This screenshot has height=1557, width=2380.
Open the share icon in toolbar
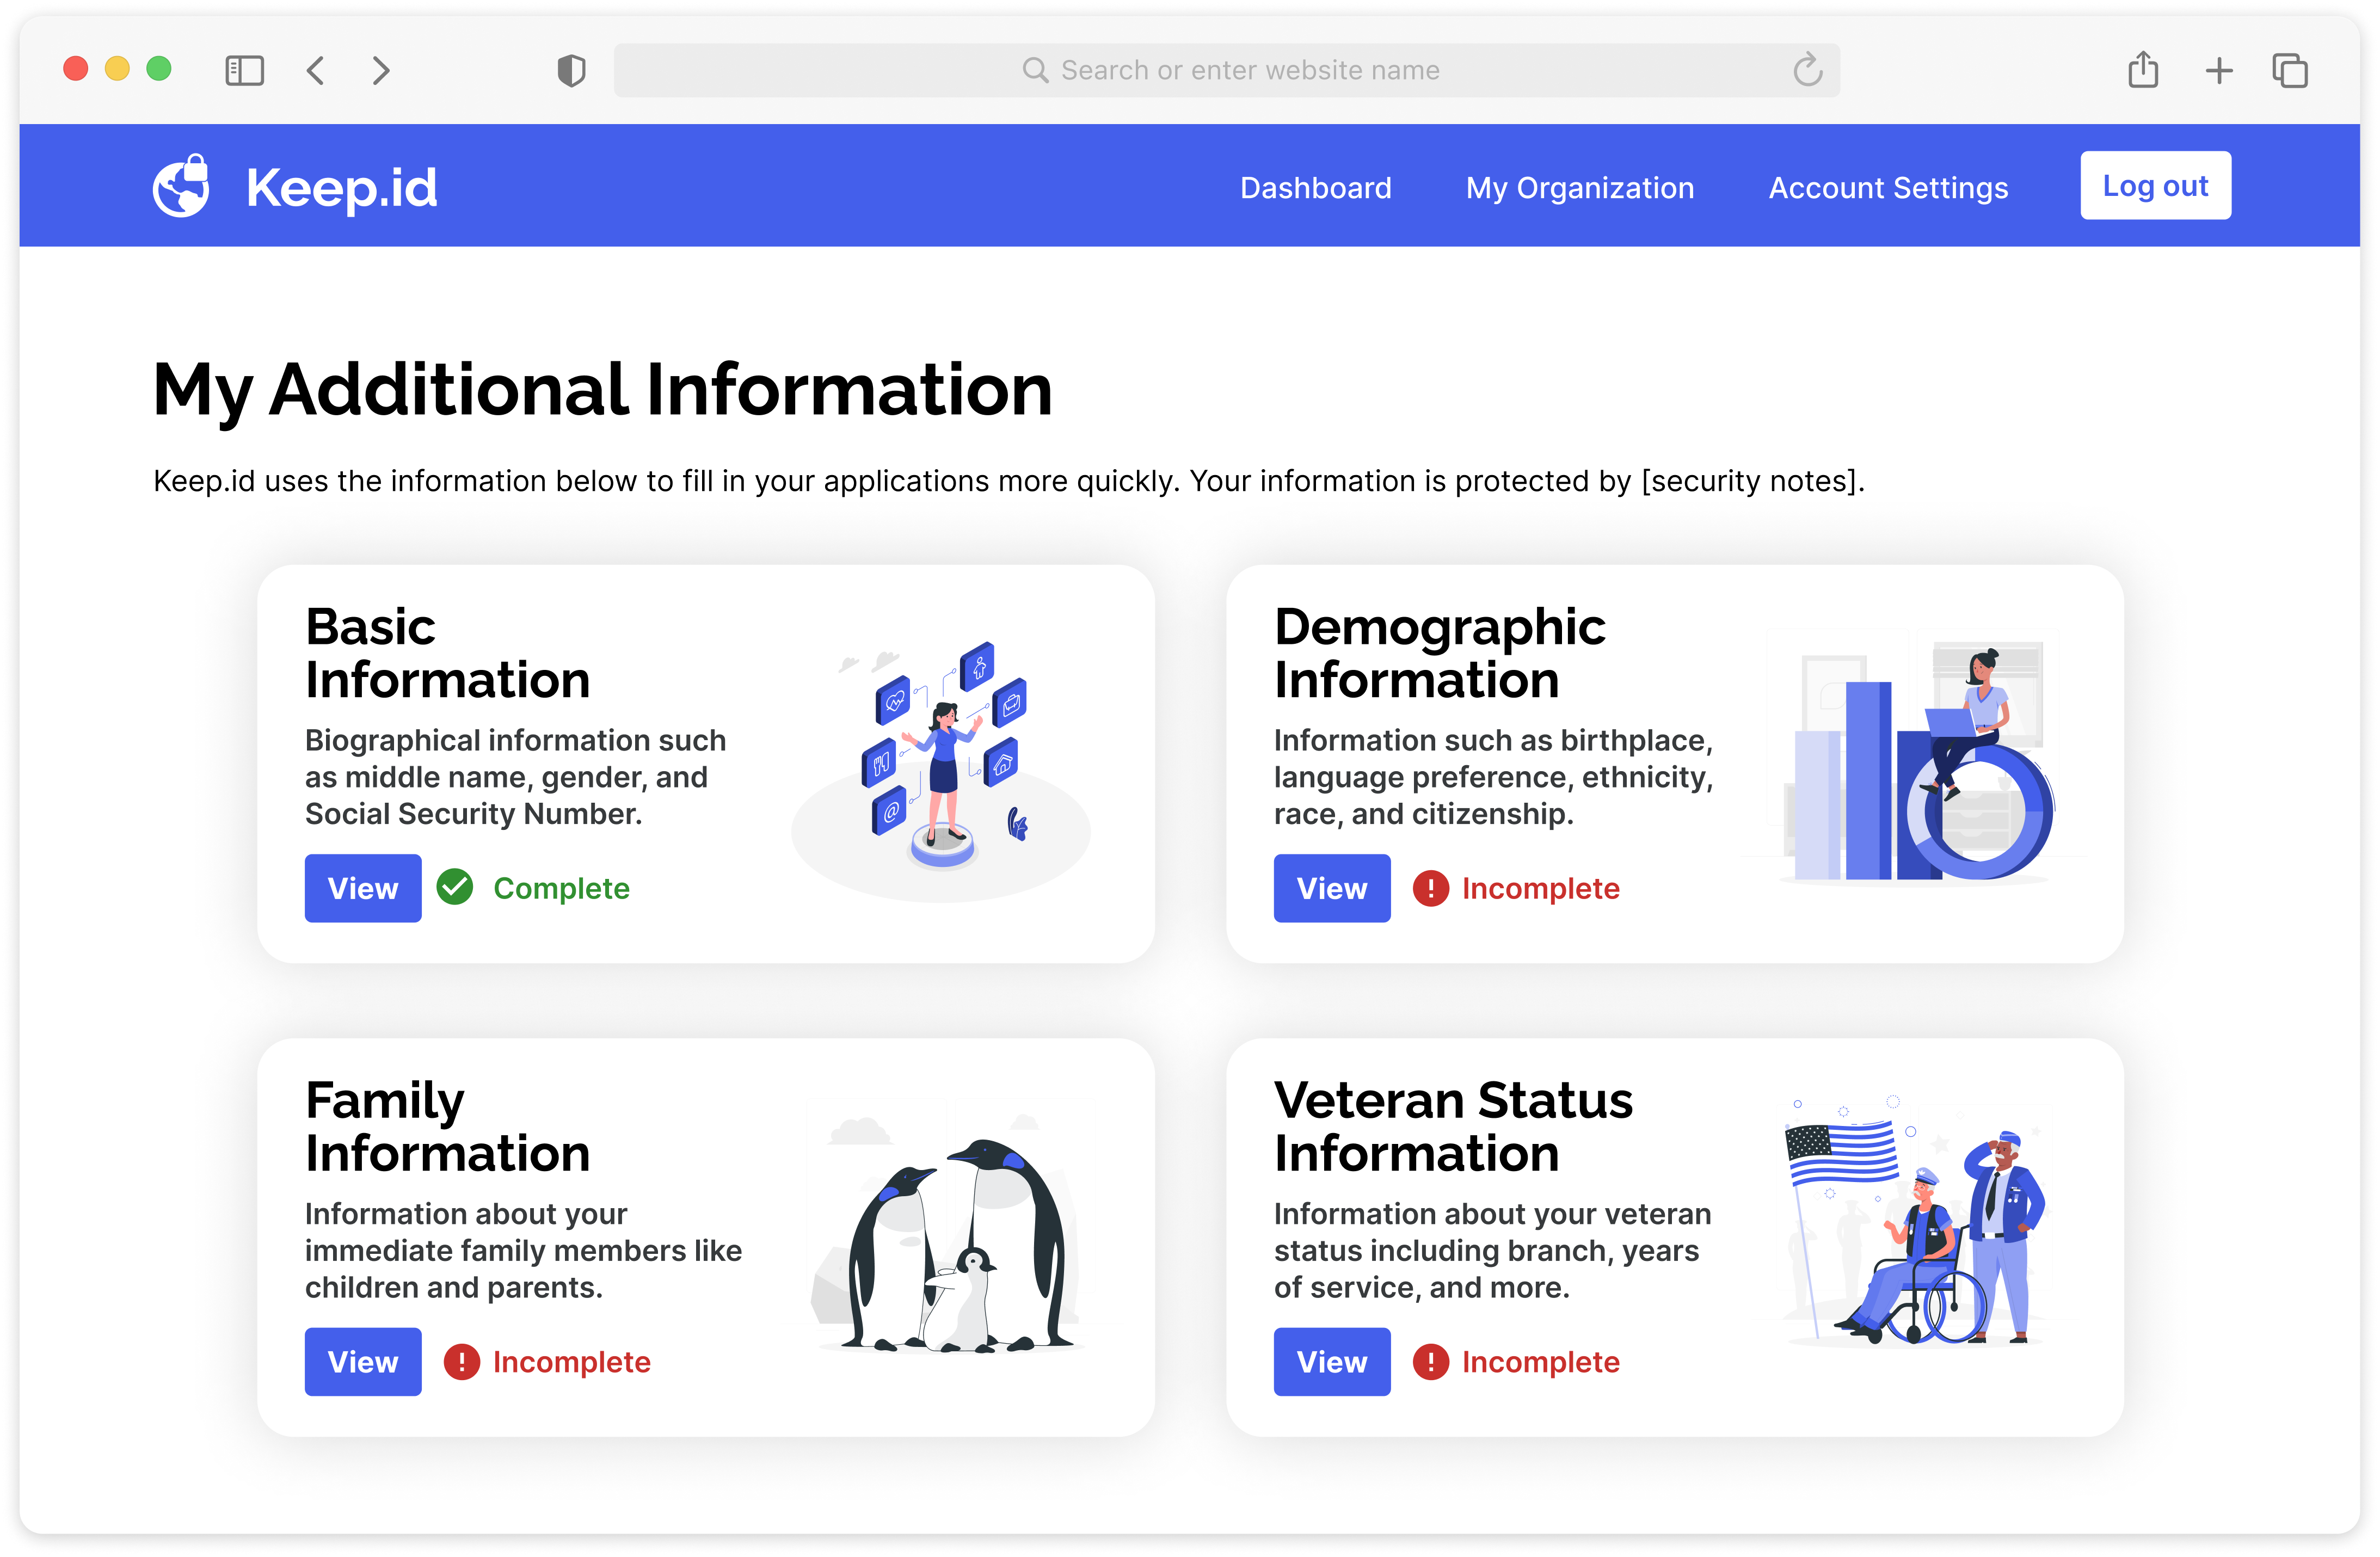tap(2143, 70)
